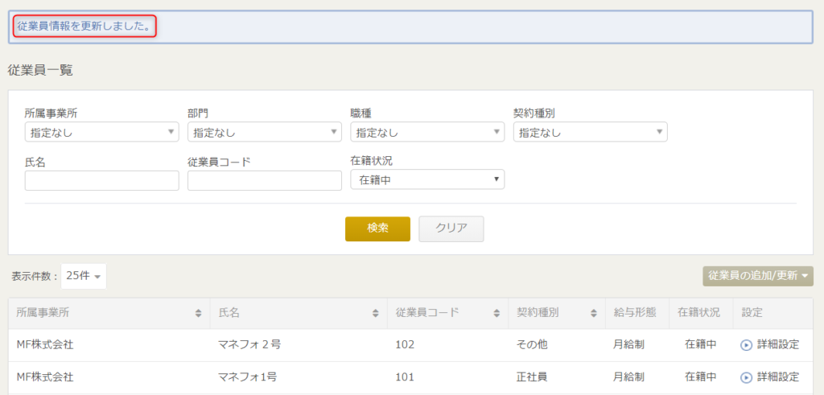Sort by 契約種別 column arrows
This screenshot has width=824, height=395.
pyautogui.click(x=594, y=313)
